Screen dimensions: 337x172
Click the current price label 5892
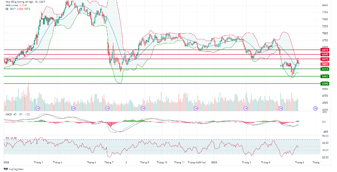click(325, 64)
